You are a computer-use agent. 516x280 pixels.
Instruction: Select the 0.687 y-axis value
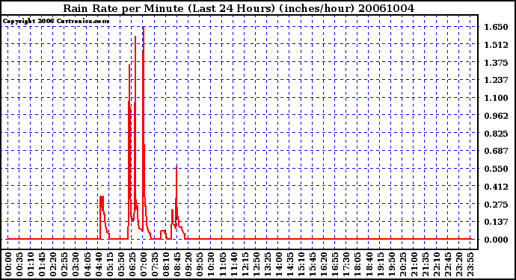pos(496,151)
